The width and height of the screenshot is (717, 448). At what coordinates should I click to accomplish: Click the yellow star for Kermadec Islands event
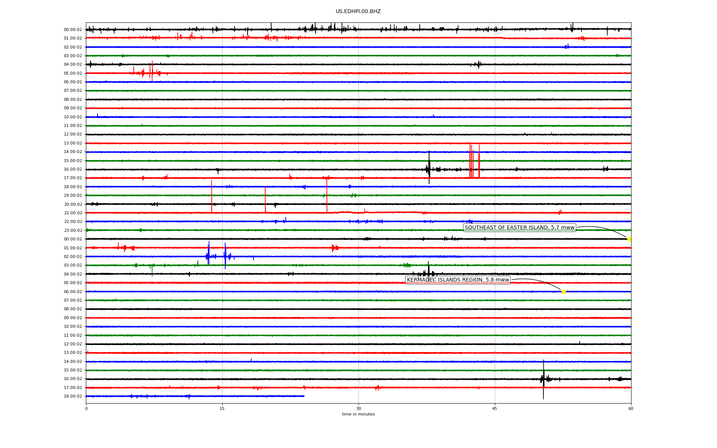click(x=564, y=292)
